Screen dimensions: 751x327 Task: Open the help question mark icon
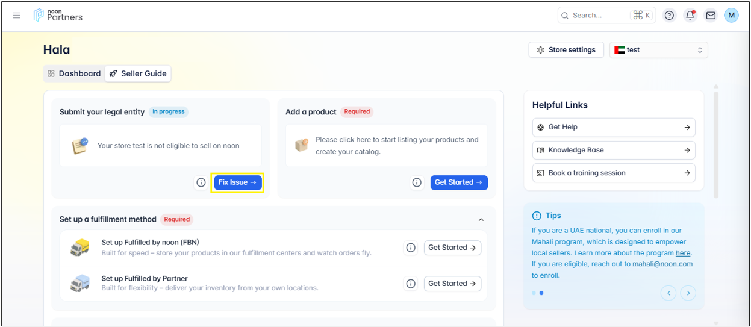[x=669, y=16]
